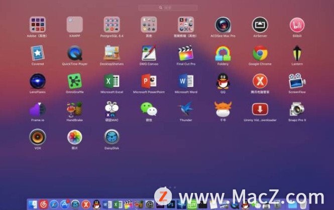Open the PostgreSQL 8.4 folder
This screenshot has height=210, width=334.
(112, 25)
